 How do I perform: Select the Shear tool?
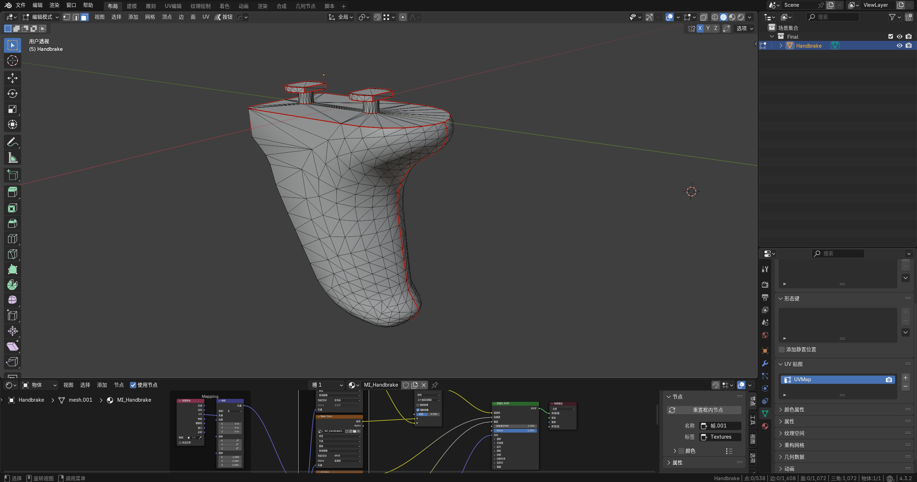click(13, 346)
